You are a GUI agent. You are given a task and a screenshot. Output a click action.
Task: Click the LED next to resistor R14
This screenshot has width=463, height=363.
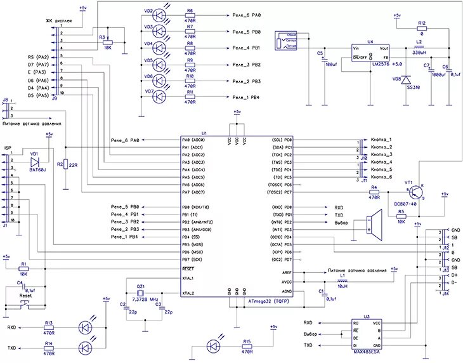coord(86,348)
